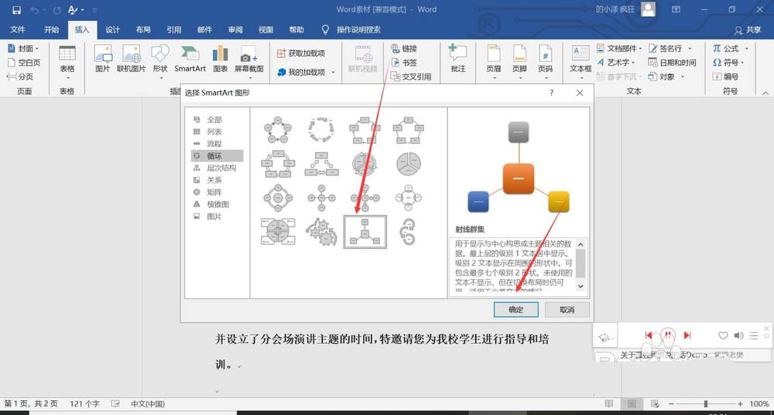Add a bookmark with 书签

pos(404,63)
